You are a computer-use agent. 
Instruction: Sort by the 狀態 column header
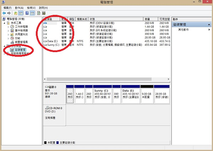coord(116,19)
